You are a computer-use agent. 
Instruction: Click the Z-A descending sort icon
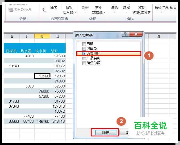[45, 10]
